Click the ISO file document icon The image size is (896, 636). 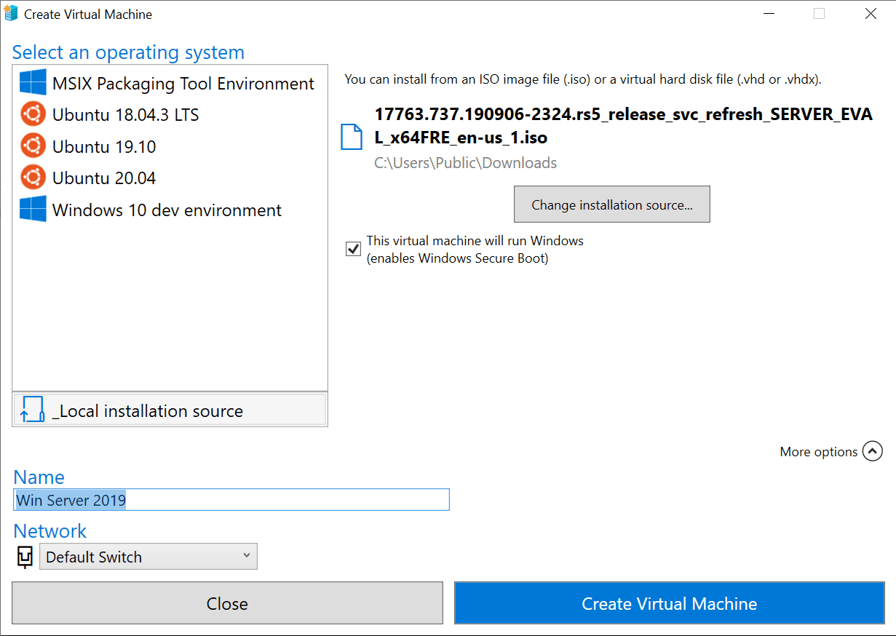[352, 137]
